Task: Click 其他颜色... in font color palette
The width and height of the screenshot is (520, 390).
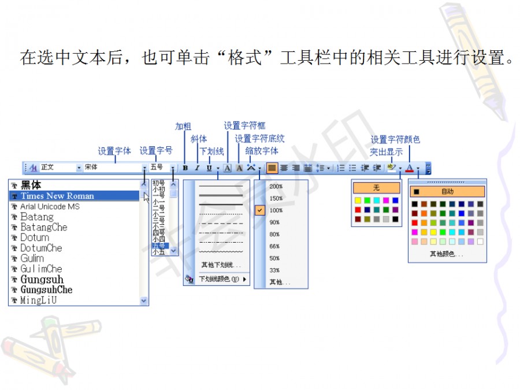Action: (x=447, y=254)
